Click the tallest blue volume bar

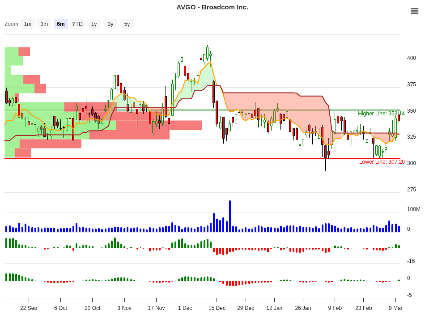(x=230, y=216)
